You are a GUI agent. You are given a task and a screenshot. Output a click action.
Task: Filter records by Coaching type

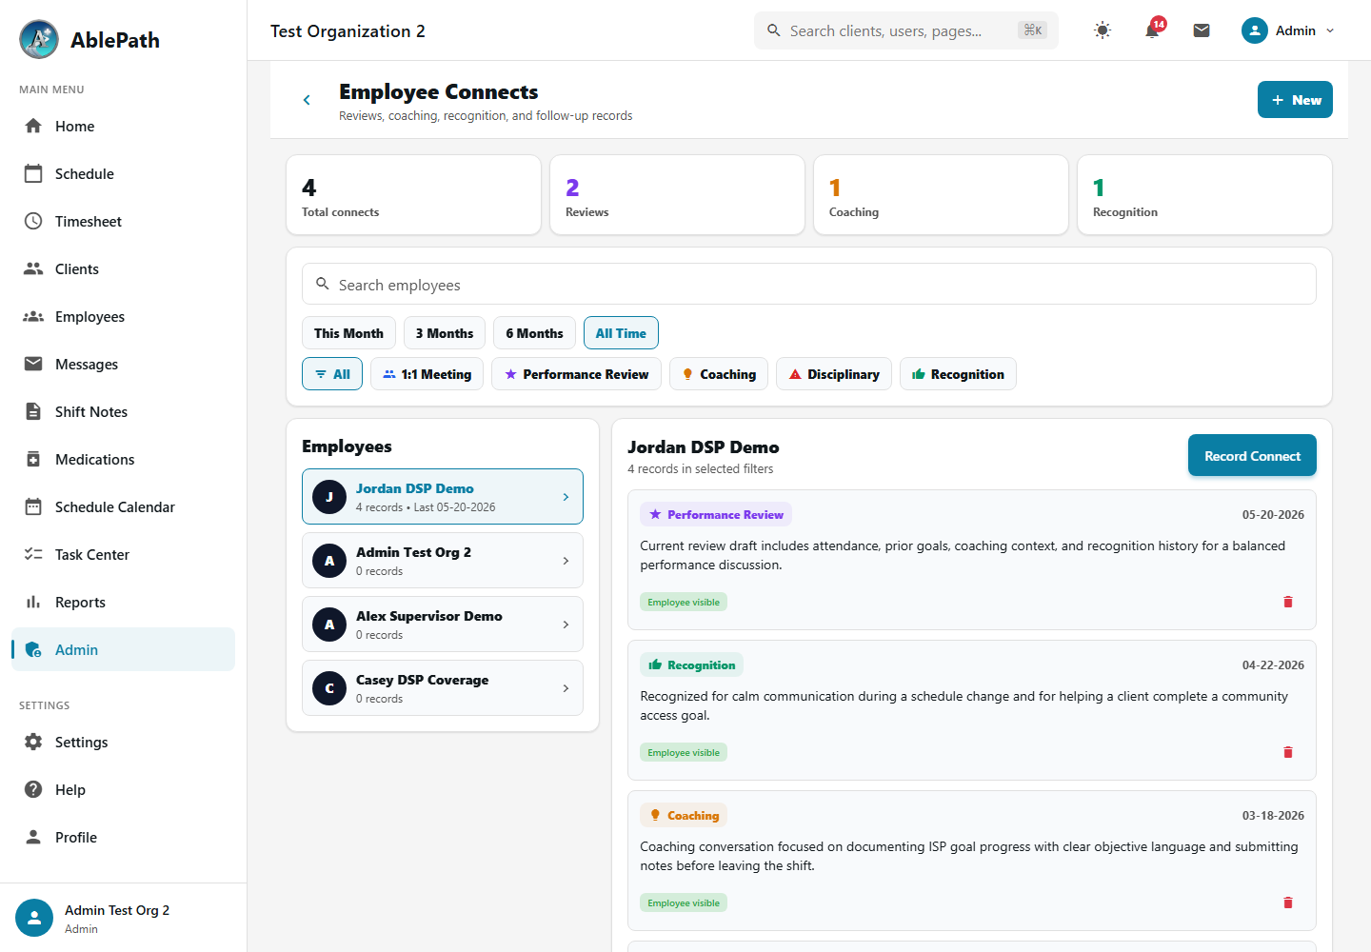click(x=719, y=374)
